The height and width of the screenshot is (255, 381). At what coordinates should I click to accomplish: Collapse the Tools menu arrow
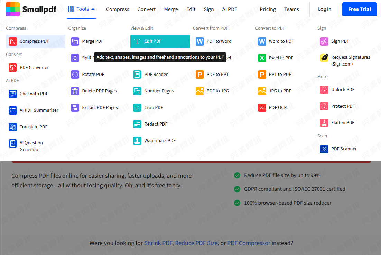93,9
